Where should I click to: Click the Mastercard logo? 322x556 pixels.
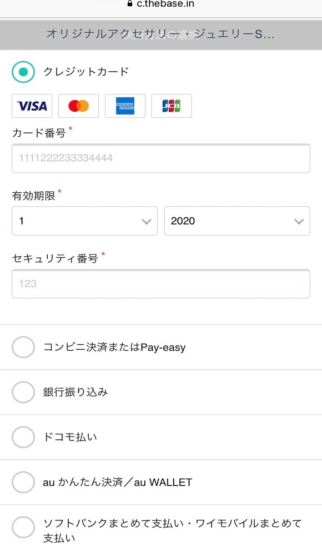pos(78,106)
